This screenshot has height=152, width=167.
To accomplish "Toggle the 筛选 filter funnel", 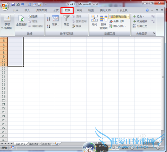I will (66, 21).
